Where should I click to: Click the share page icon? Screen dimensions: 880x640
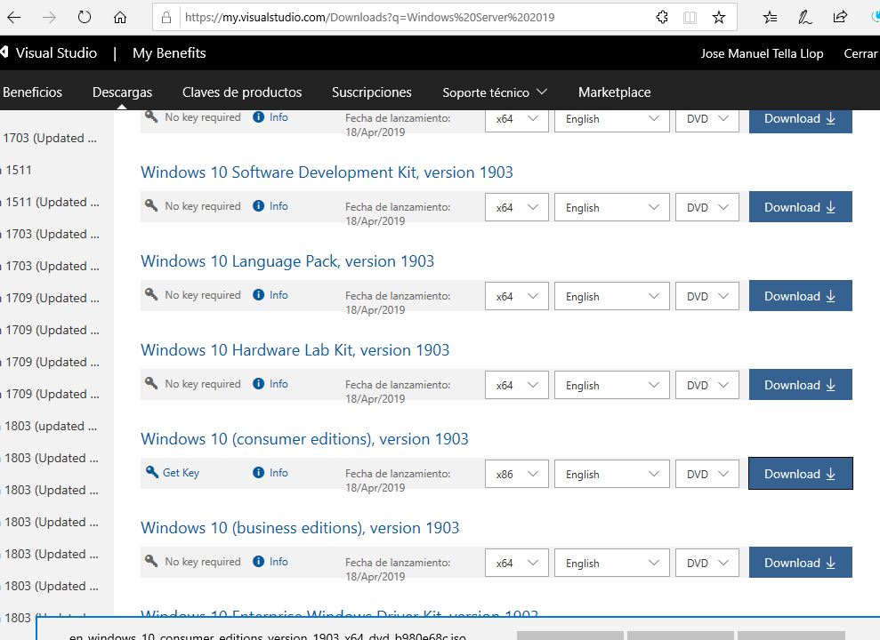click(x=840, y=18)
